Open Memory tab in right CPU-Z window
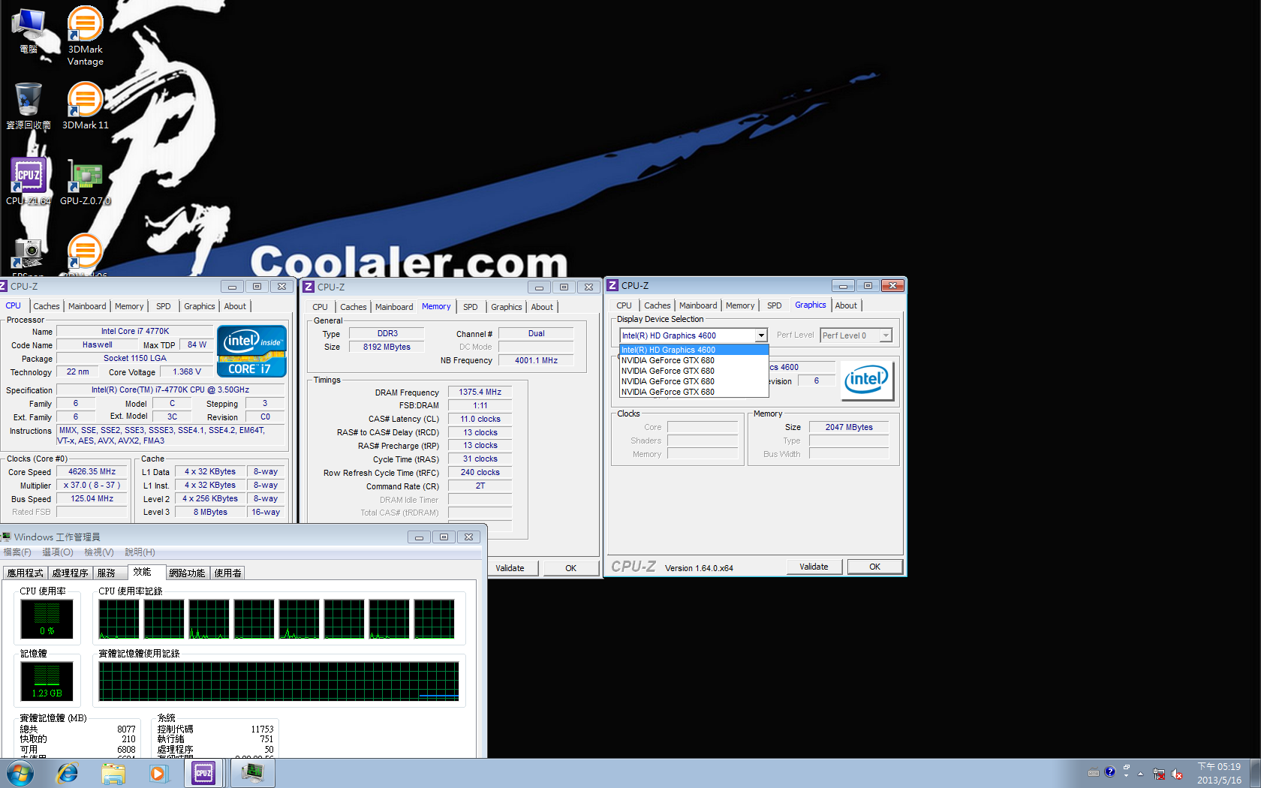 tap(740, 305)
